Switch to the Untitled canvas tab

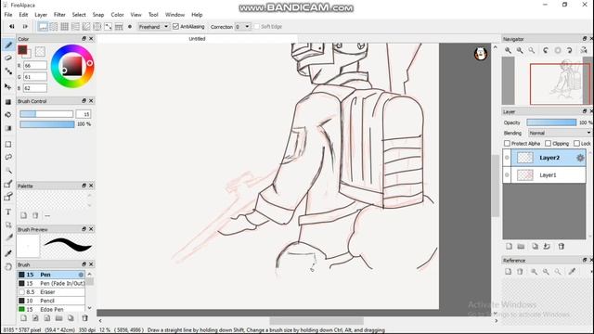pos(197,39)
